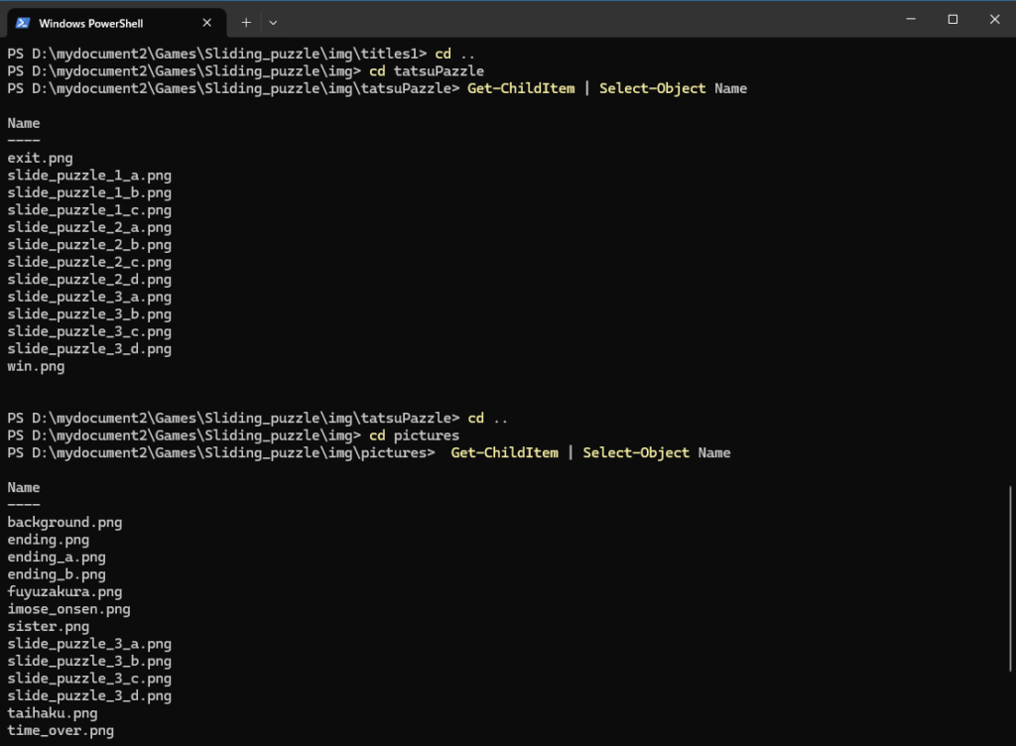This screenshot has height=746, width=1016.
Task: Close the terminal window
Action: click(x=995, y=19)
